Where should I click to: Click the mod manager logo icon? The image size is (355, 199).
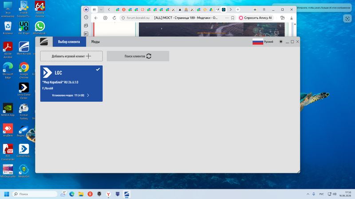point(44,42)
